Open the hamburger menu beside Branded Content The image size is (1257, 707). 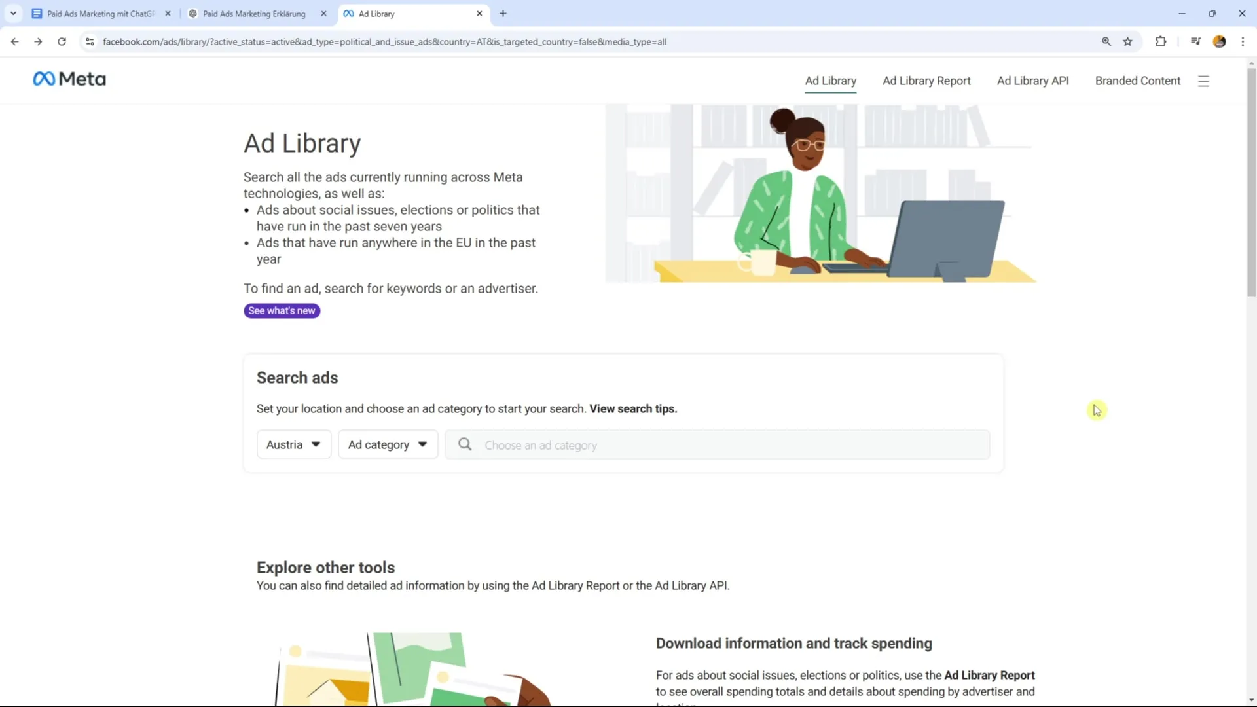click(1203, 81)
